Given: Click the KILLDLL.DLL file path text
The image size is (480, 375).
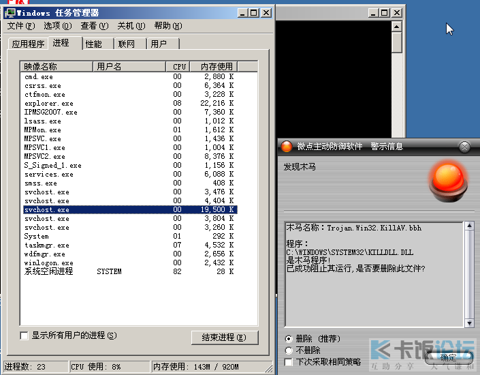Looking at the screenshot, I should tap(350, 253).
